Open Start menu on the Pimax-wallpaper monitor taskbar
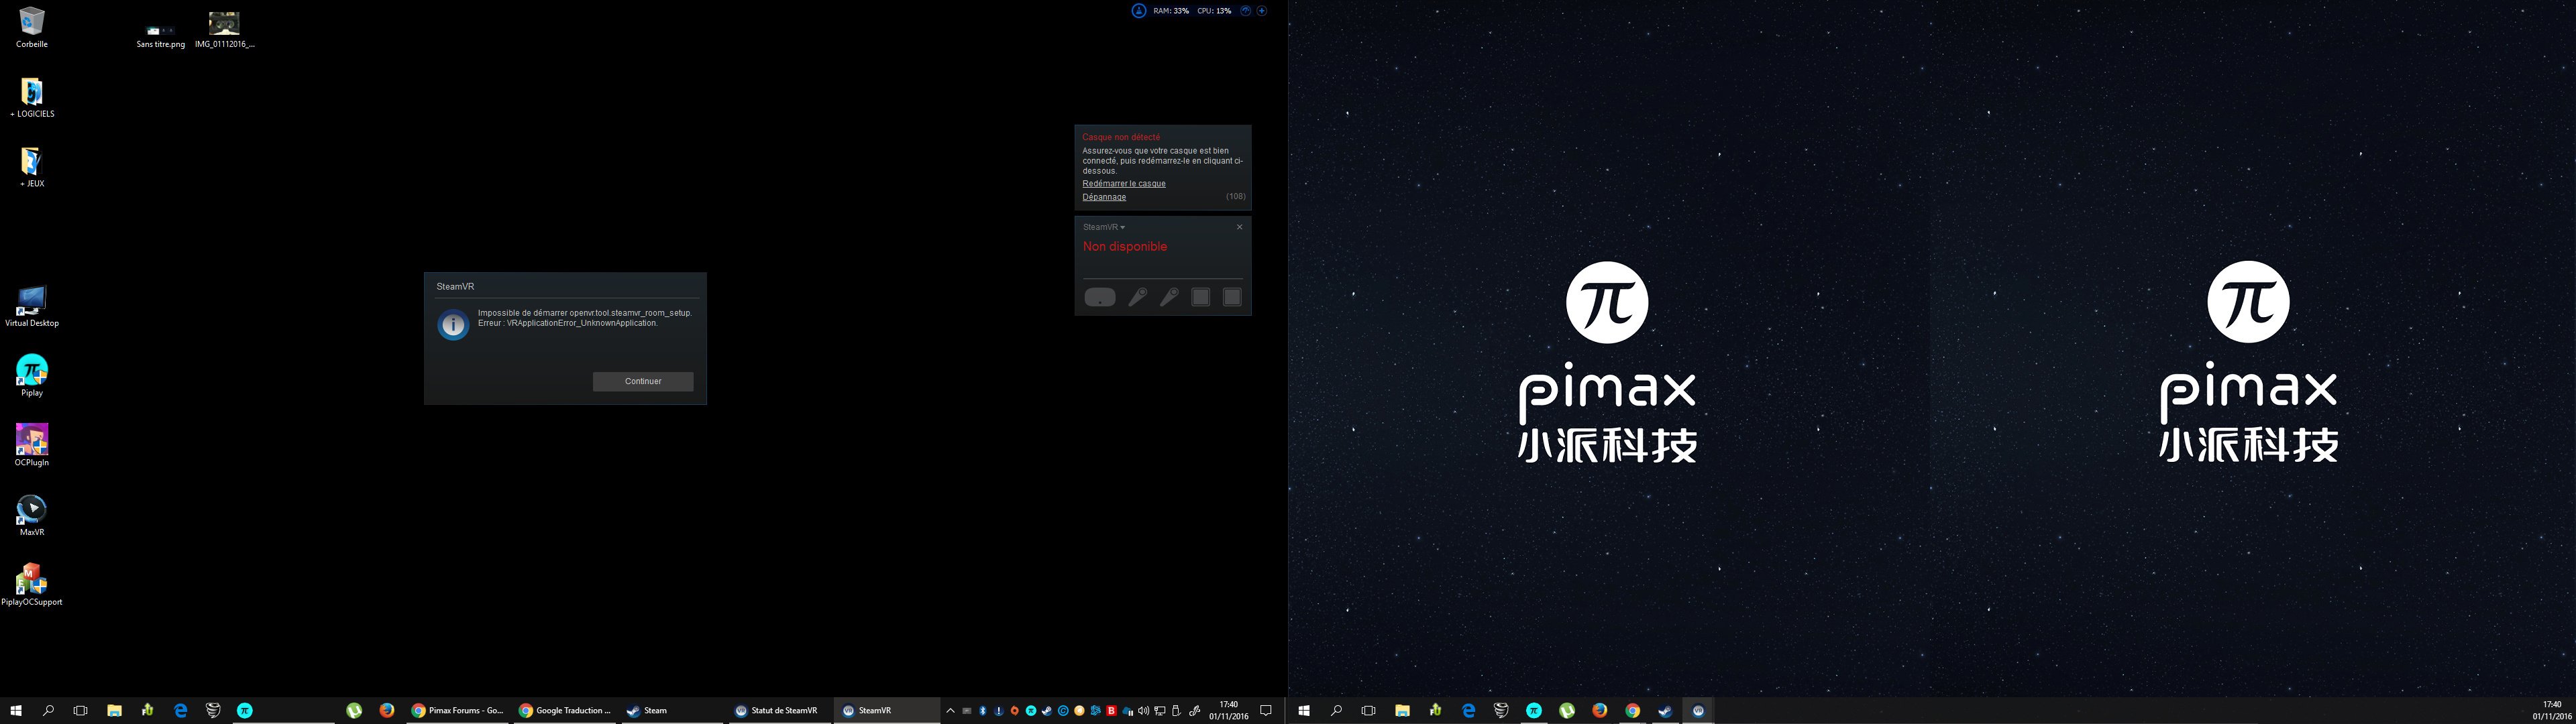This screenshot has height=724, width=2576. pyautogui.click(x=1304, y=711)
